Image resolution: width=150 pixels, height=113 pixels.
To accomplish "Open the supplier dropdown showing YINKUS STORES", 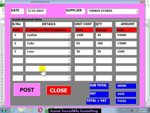I will tap(137, 11).
